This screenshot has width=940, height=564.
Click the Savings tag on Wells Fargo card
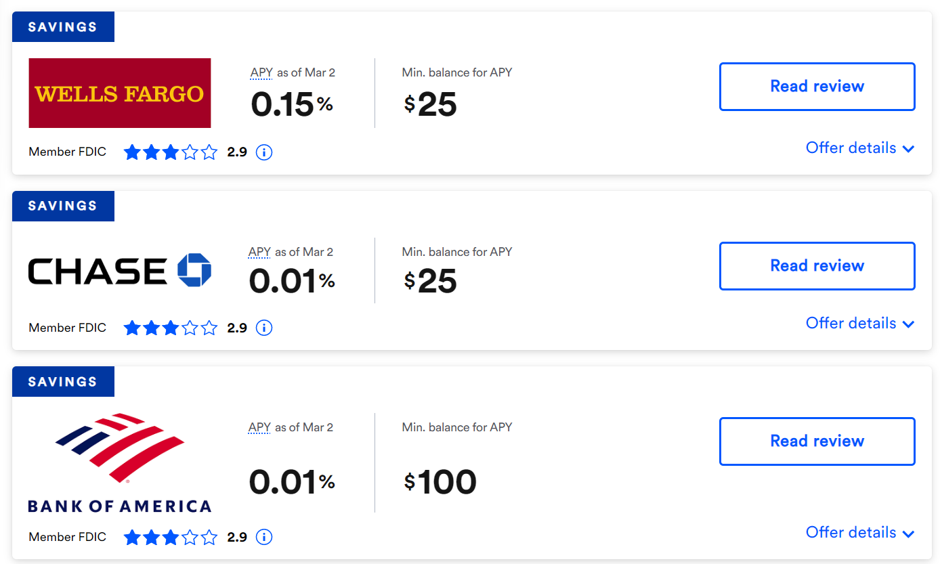(x=63, y=27)
